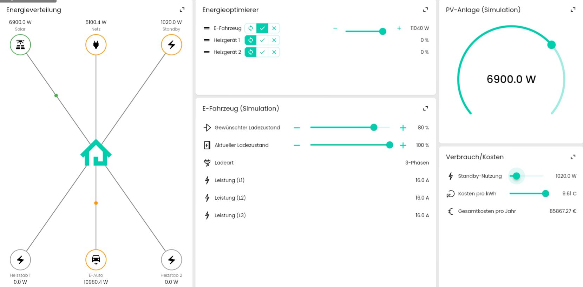The width and height of the screenshot is (583, 287).
Task: Expand the PV-Anlage (Simulation) panel
Action: tap(573, 10)
